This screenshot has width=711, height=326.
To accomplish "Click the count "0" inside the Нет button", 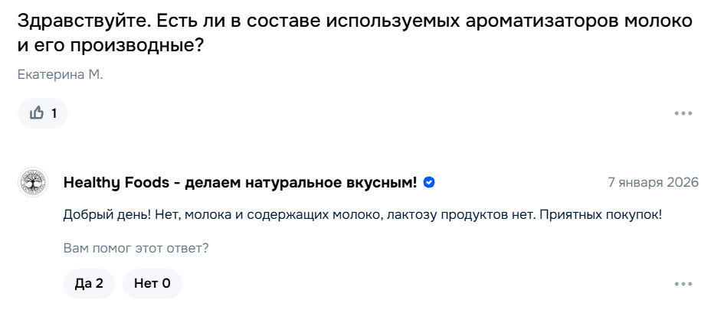I will click(166, 284).
